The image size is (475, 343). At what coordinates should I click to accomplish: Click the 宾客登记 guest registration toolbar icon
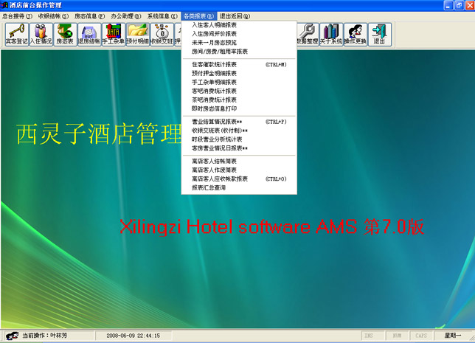click(15, 35)
